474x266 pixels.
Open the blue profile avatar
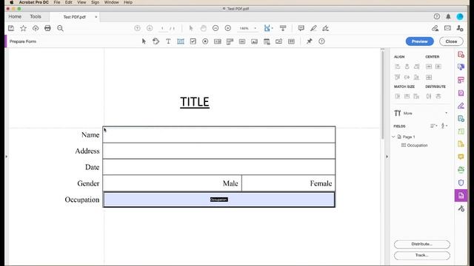point(460,16)
